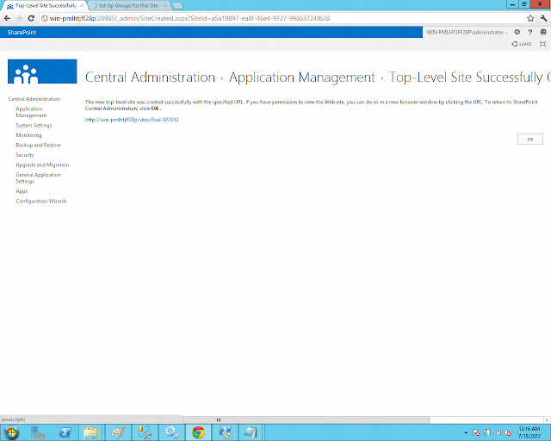Switch to Top-Level Site Successfully tab
Viewport: 551px width, 441px height.
coord(45,6)
